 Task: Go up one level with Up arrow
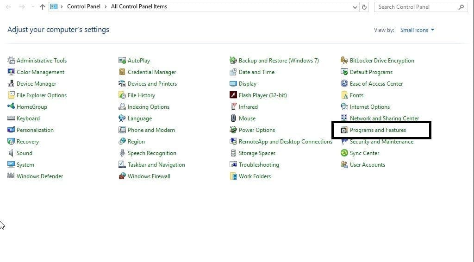click(x=42, y=6)
